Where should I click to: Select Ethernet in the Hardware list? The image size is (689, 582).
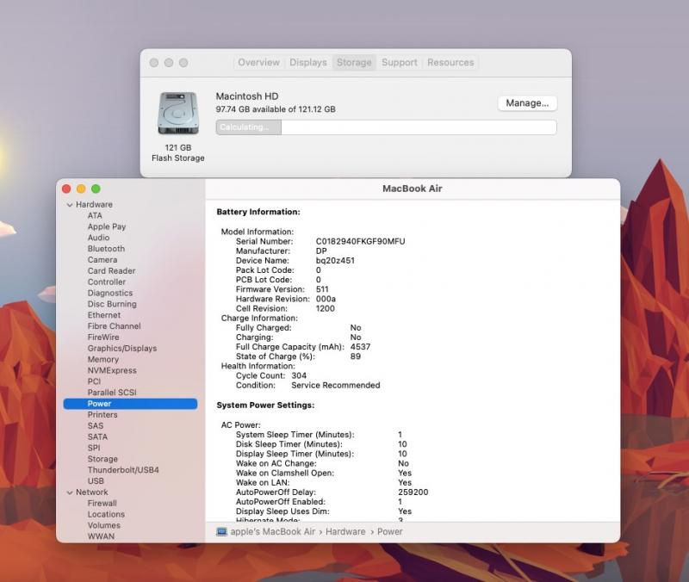click(x=104, y=315)
